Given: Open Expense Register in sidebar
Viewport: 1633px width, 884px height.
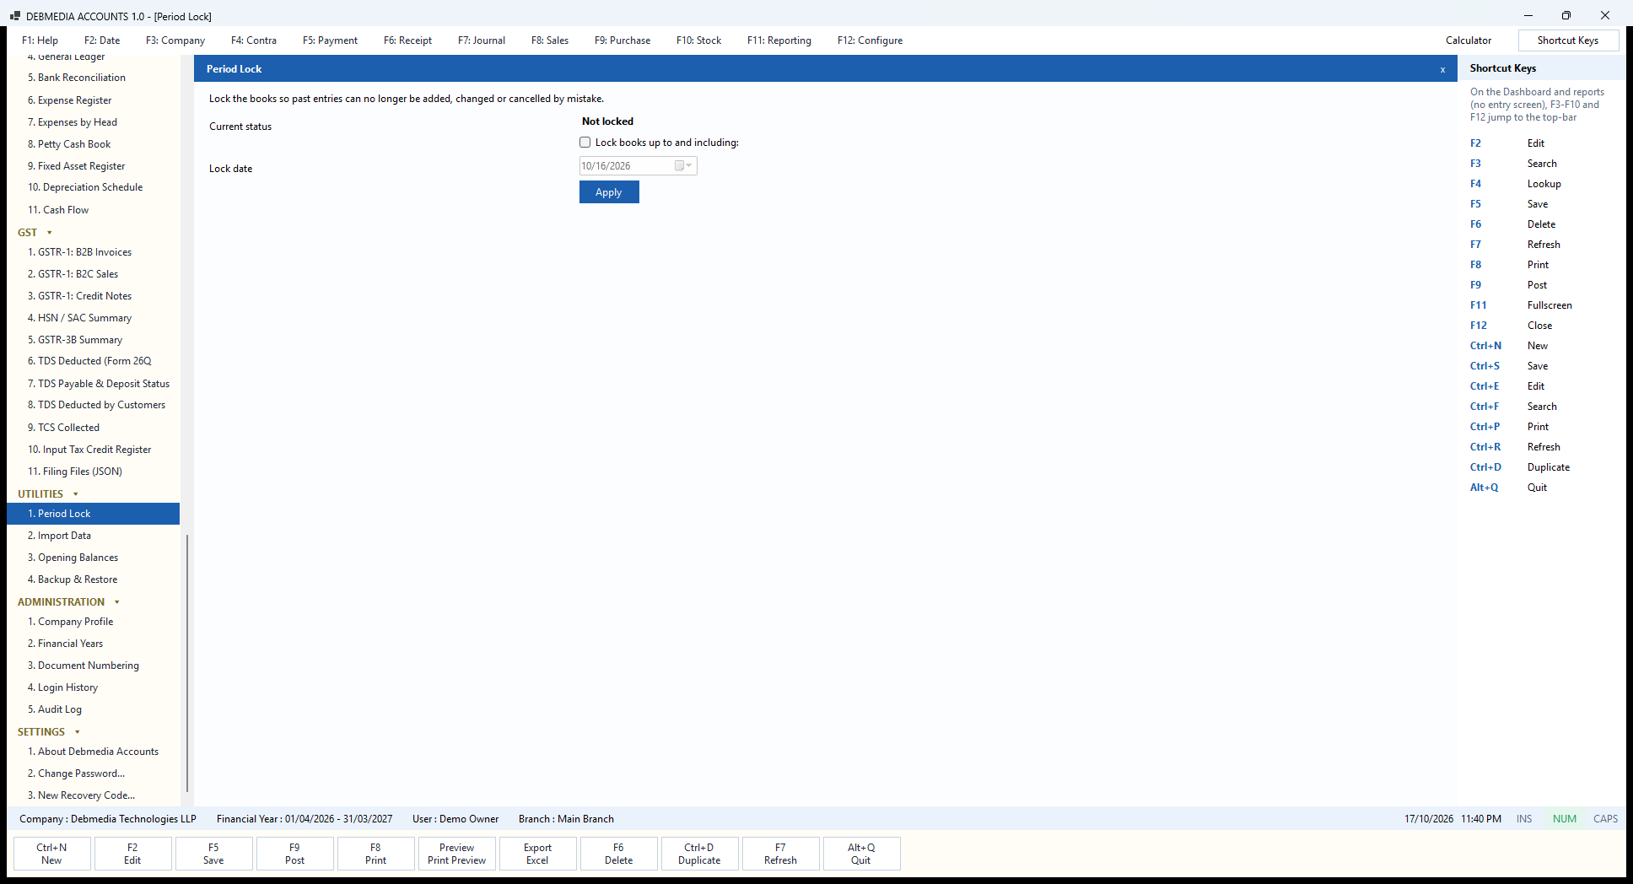Looking at the screenshot, I should (93, 100).
